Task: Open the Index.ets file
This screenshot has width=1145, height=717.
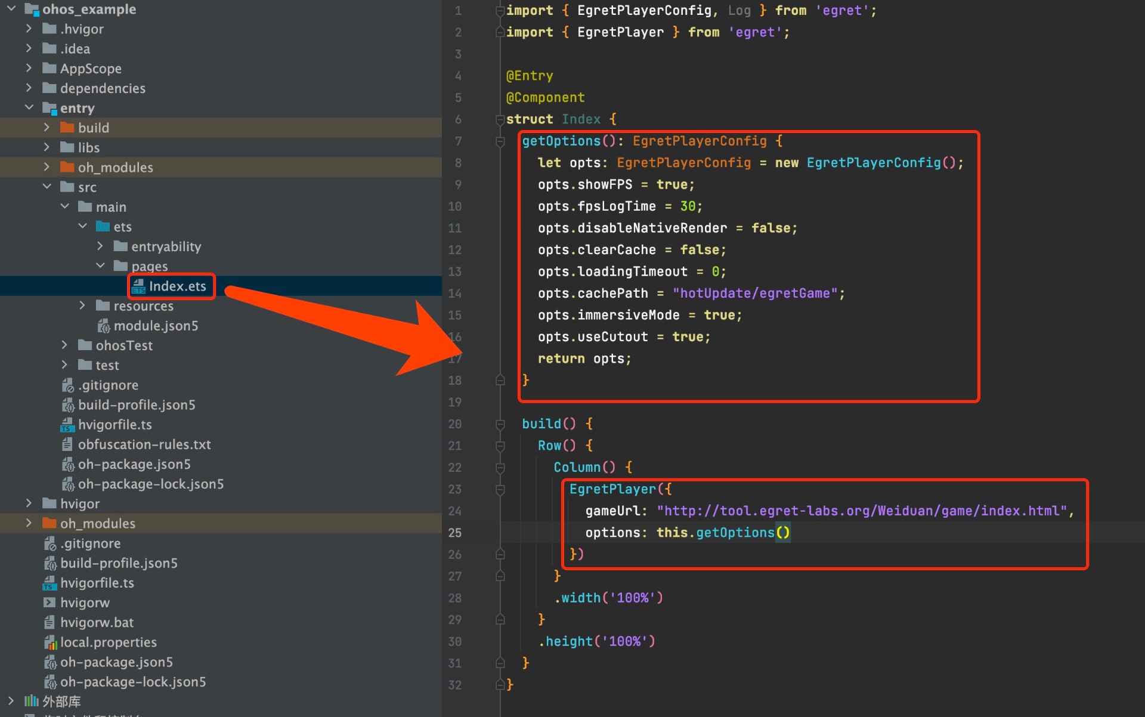Action: [177, 286]
